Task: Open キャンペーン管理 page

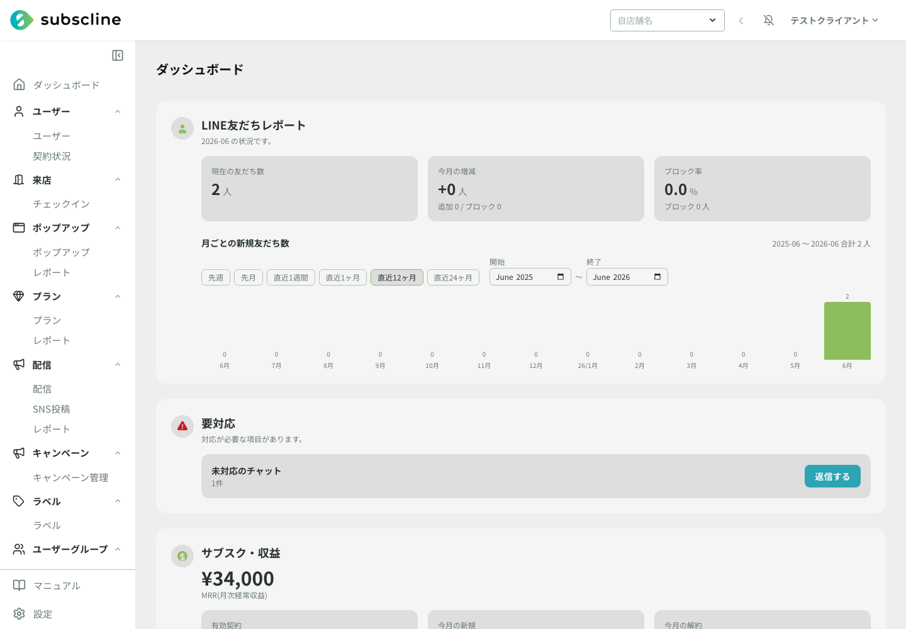Action: (70, 477)
